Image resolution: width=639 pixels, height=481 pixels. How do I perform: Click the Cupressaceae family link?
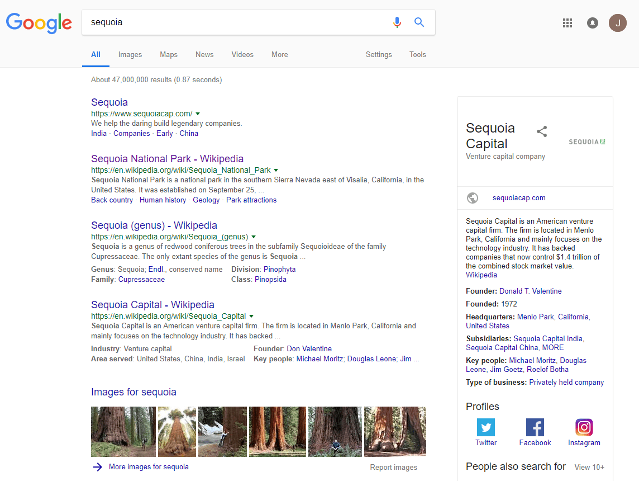(x=141, y=280)
